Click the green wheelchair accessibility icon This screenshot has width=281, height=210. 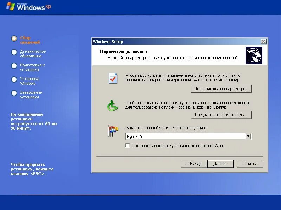click(x=112, y=106)
